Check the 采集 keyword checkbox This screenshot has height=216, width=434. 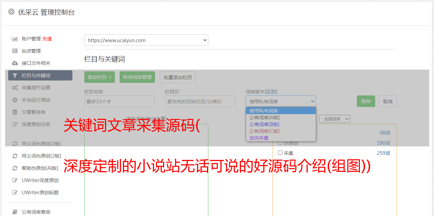[x=280, y=153]
